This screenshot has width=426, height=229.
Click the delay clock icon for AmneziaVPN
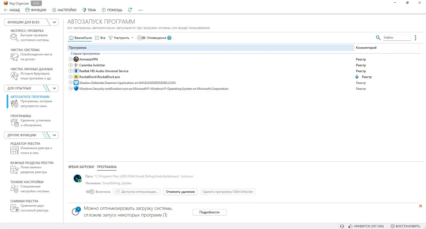(71, 59)
